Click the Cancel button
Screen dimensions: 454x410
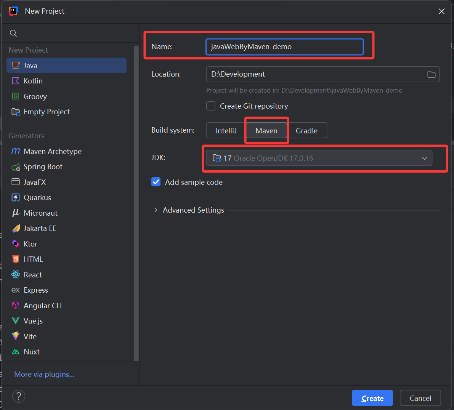[x=420, y=398]
